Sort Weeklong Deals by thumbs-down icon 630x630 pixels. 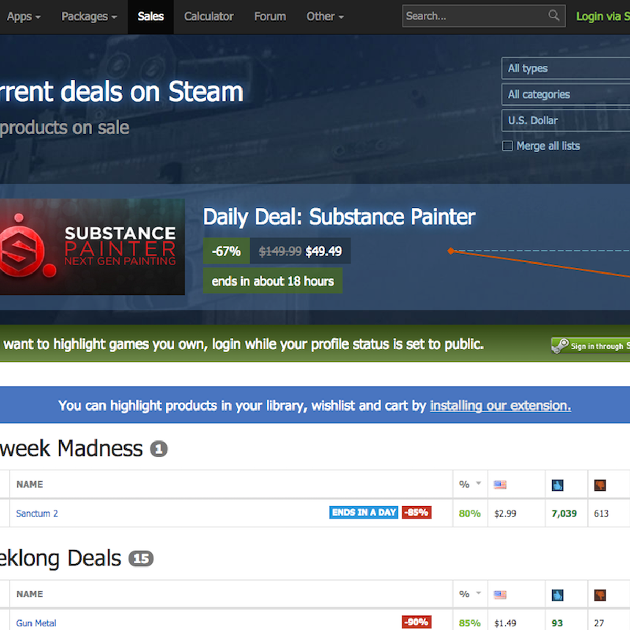pos(600,595)
